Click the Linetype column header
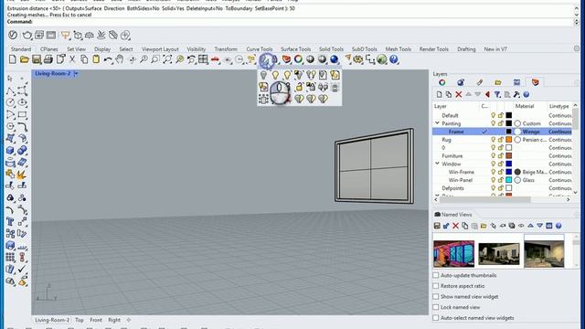This screenshot has width=585, height=329. click(x=559, y=106)
